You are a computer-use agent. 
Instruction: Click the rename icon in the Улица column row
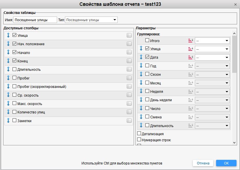(x=129, y=35)
